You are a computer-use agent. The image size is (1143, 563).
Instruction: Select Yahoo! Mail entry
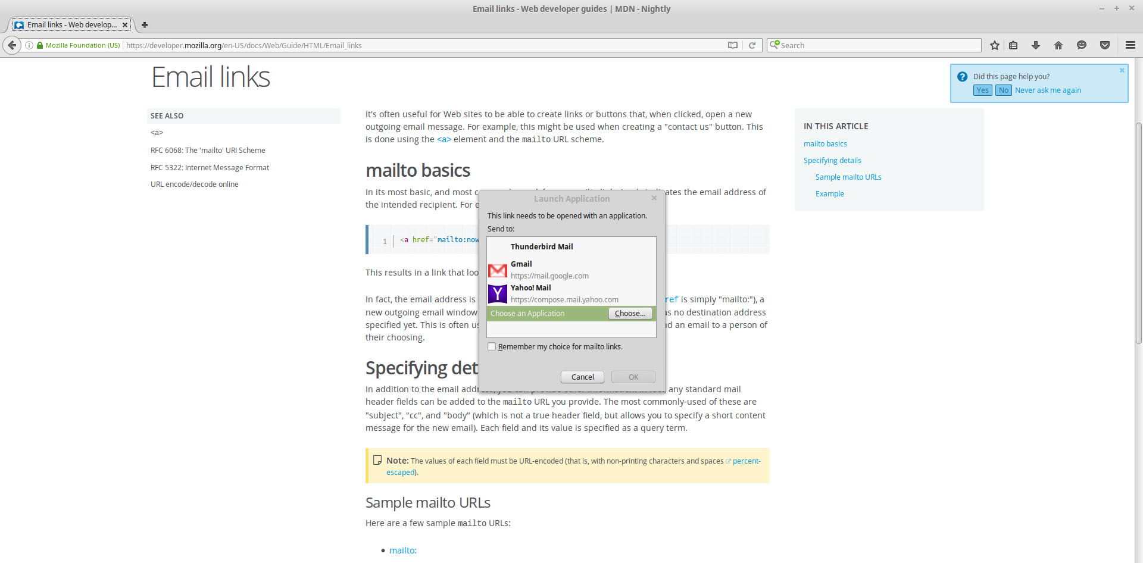571,293
